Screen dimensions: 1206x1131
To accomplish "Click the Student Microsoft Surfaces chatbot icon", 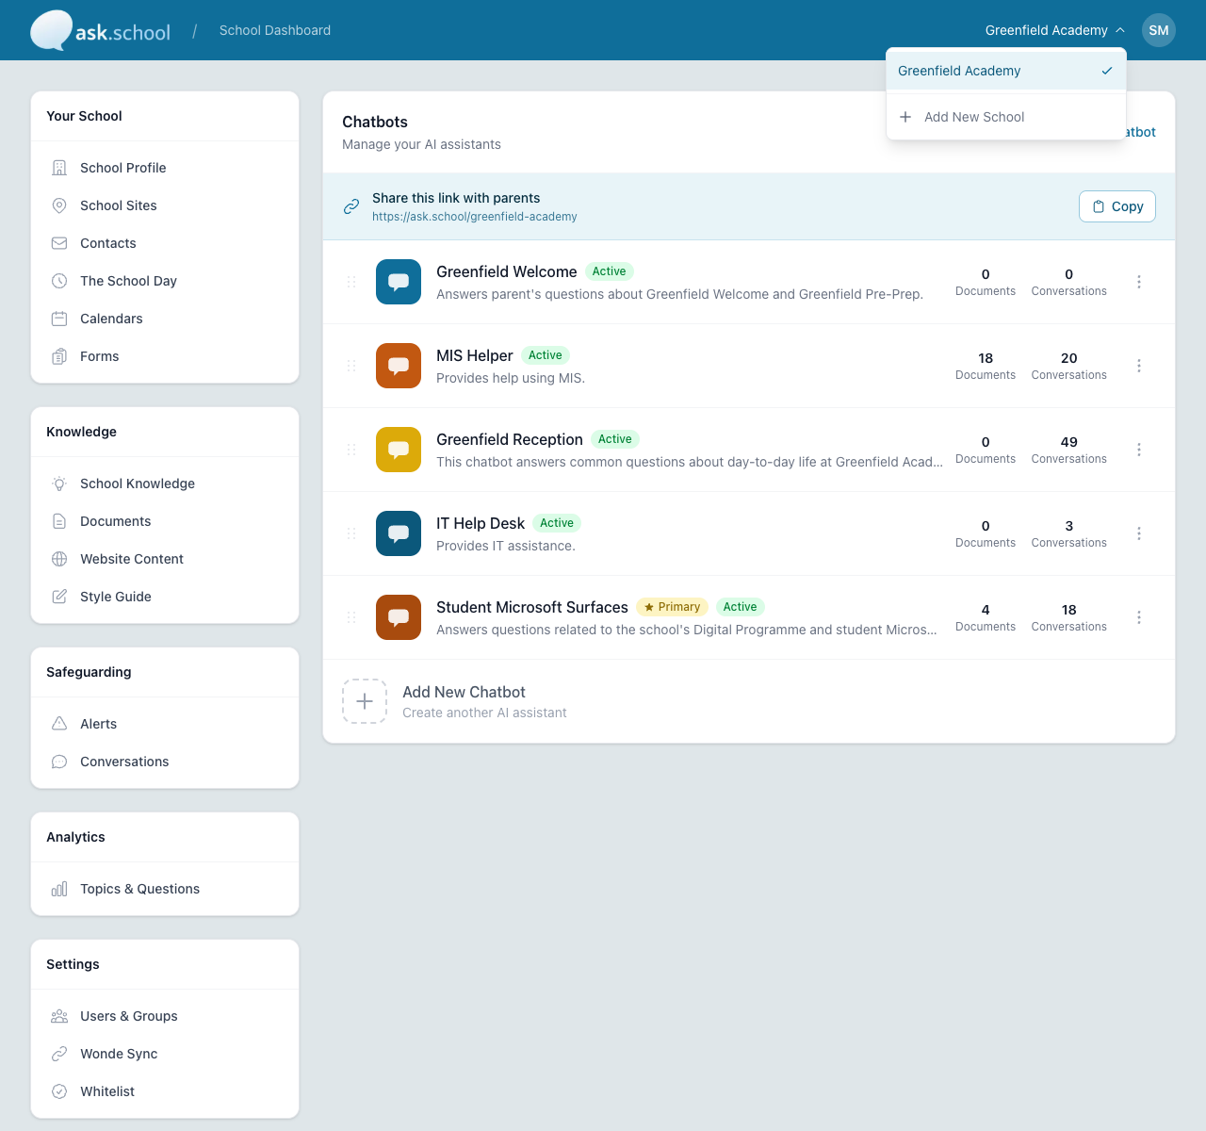I will (x=399, y=617).
